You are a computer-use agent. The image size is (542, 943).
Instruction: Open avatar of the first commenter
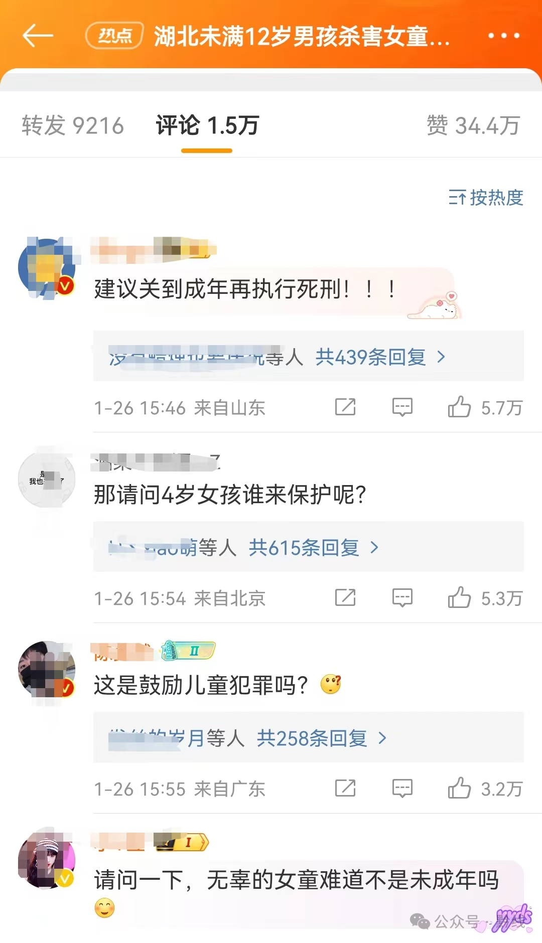coord(47,267)
